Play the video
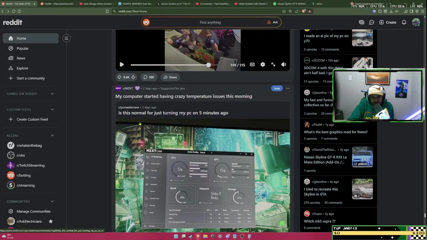Image resolution: width=427 pixels, height=240 pixels. tap(122, 65)
